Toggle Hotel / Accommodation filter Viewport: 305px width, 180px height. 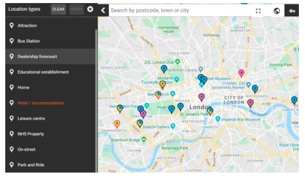coord(41,103)
